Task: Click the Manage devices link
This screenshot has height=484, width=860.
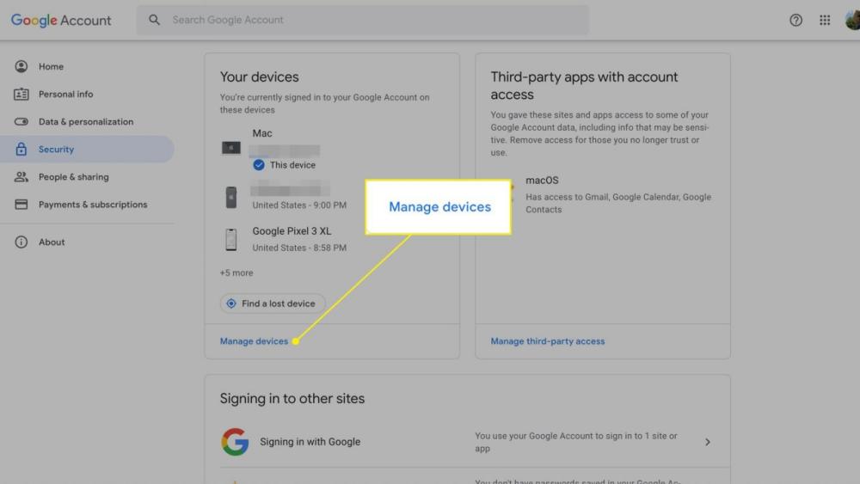Action: click(x=254, y=341)
